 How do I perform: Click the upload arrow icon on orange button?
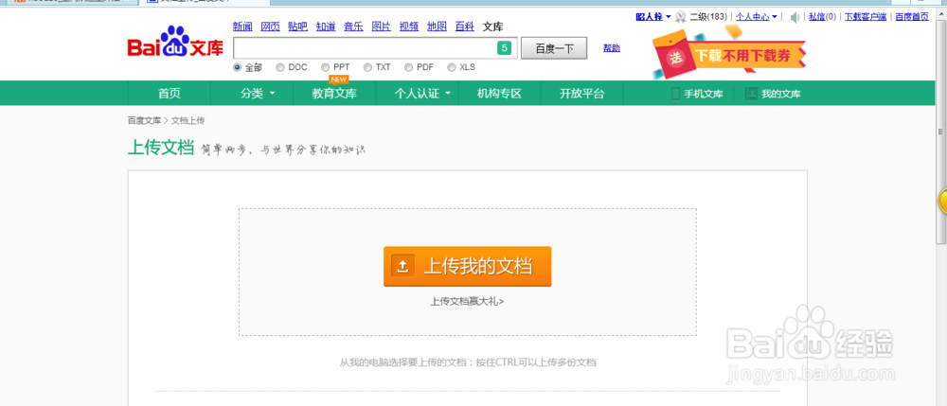(x=402, y=266)
